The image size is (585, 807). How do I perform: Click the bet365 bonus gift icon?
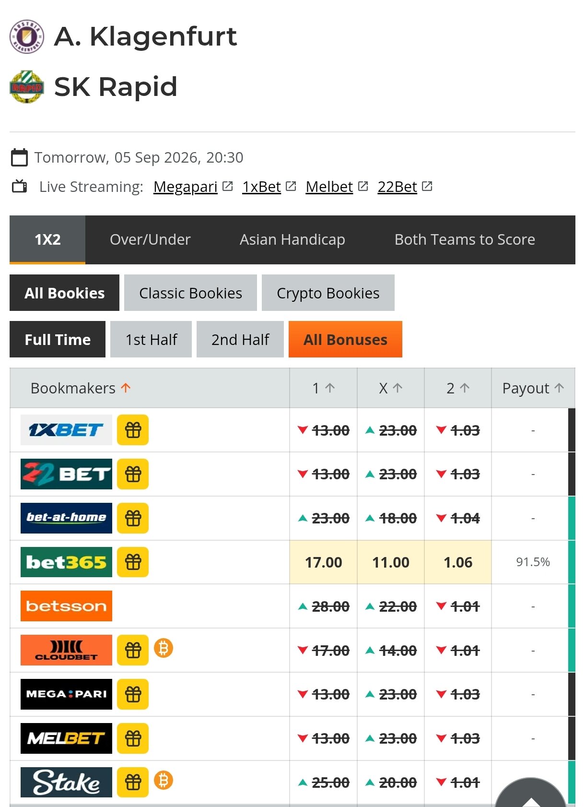pyautogui.click(x=133, y=562)
